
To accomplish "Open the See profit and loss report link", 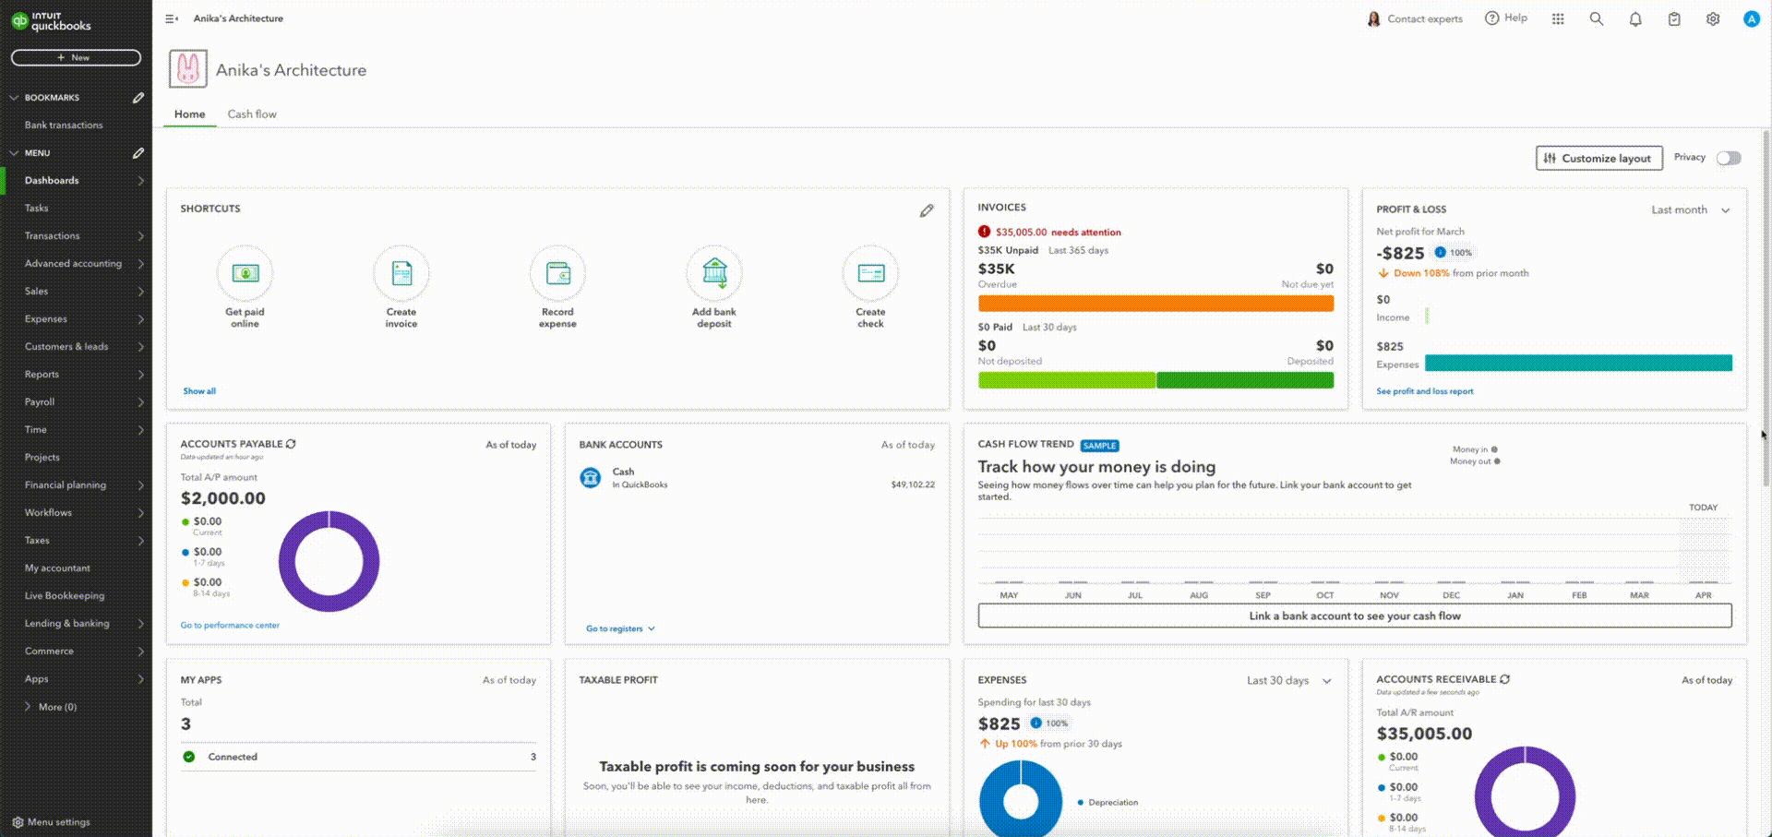I will [1424, 391].
